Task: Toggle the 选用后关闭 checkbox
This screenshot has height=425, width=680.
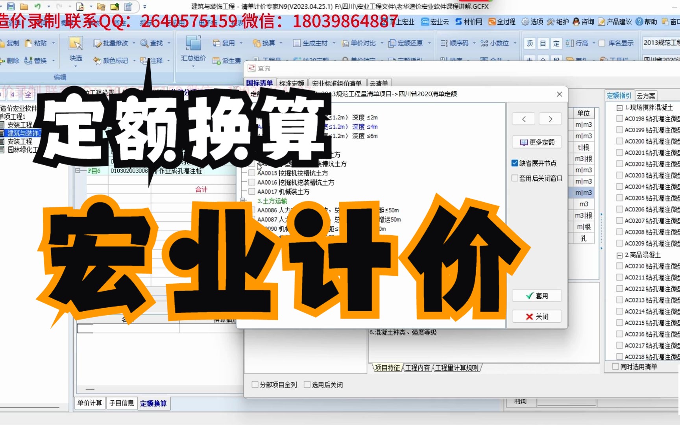Action: pos(307,384)
